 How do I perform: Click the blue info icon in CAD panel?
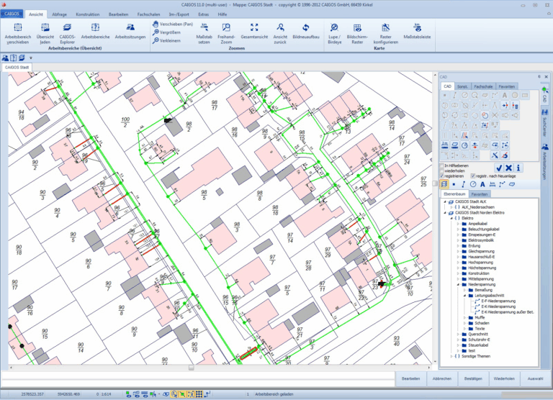pyautogui.click(x=518, y=168)
